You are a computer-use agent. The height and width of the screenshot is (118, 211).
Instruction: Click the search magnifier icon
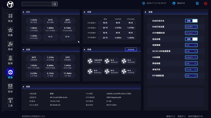55,4
